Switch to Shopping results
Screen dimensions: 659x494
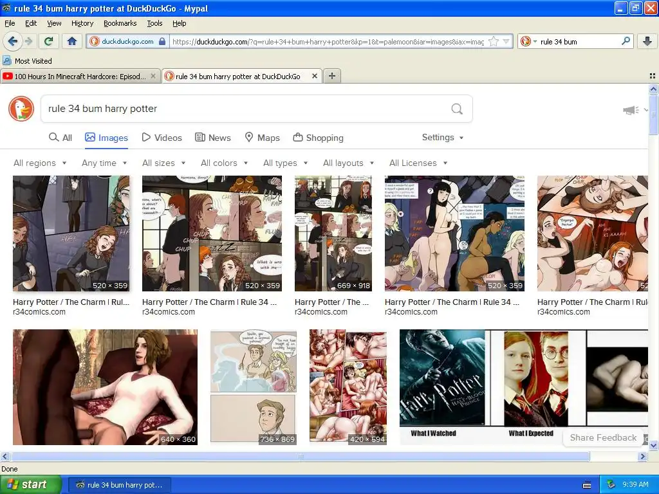coord(318,138)
